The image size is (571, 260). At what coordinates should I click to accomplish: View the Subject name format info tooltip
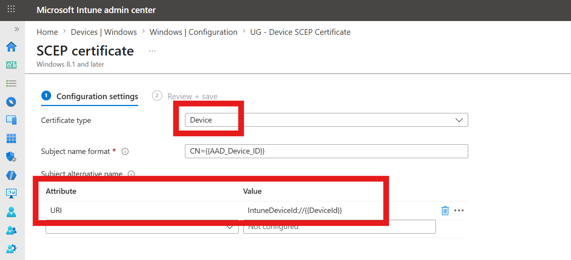(x=125, y=151)
